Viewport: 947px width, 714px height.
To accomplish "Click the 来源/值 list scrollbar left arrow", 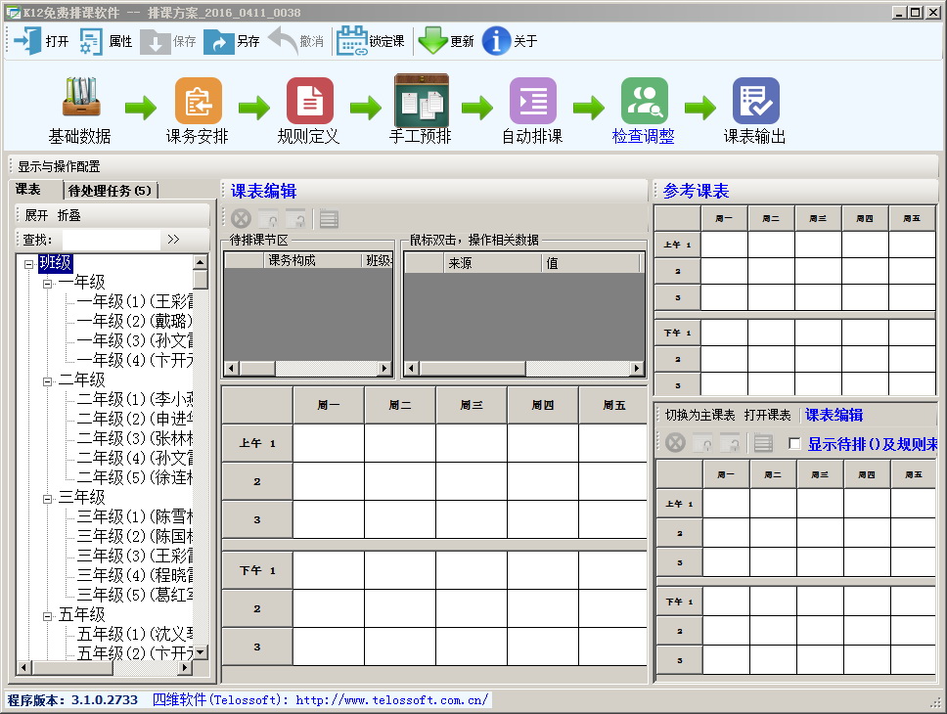I will tap(413, 368).
